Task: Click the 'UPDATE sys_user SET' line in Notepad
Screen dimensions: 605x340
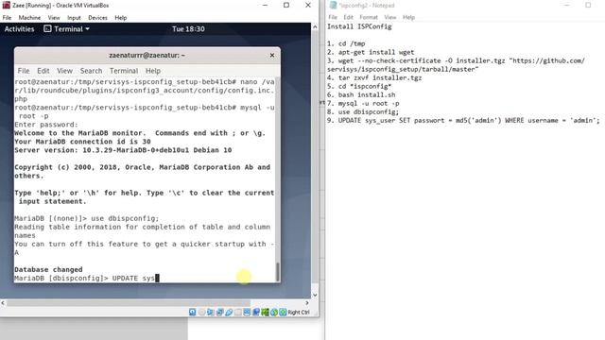Action: pos(463,120)
